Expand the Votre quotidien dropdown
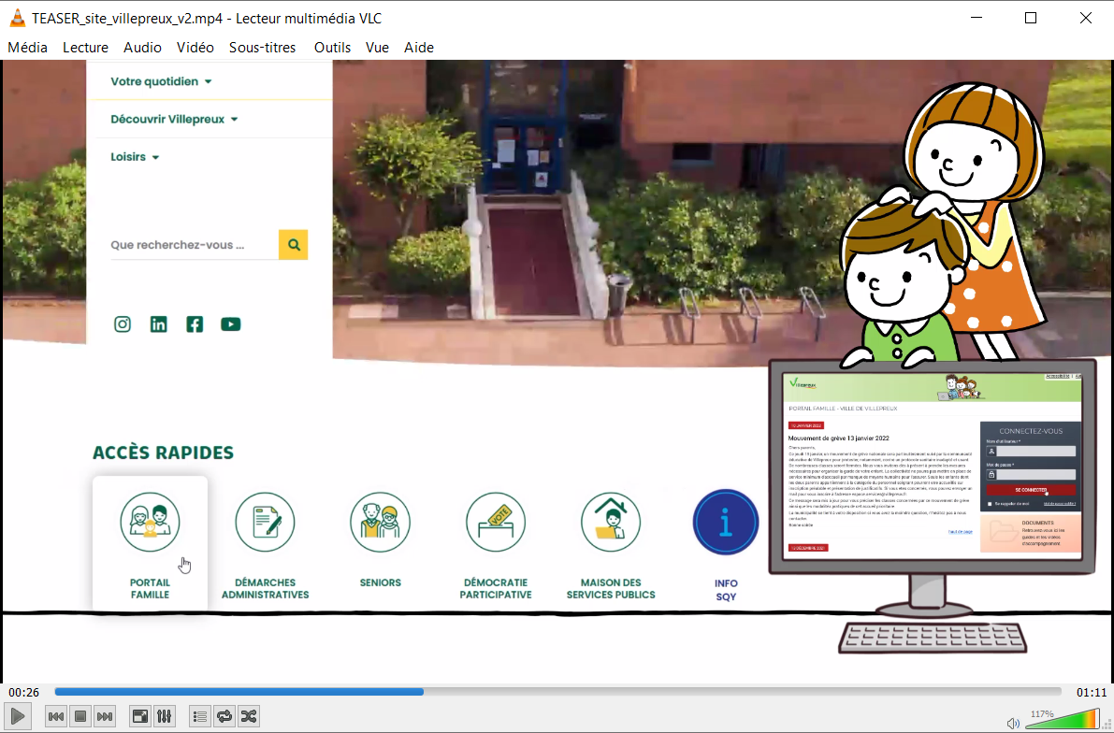Image resolution: width=1114 pixels, height=733 pixels. click(161, 81)
